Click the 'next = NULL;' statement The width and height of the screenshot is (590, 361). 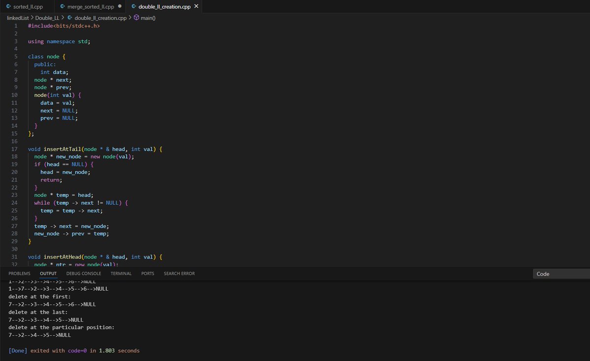tap(59, 110)
